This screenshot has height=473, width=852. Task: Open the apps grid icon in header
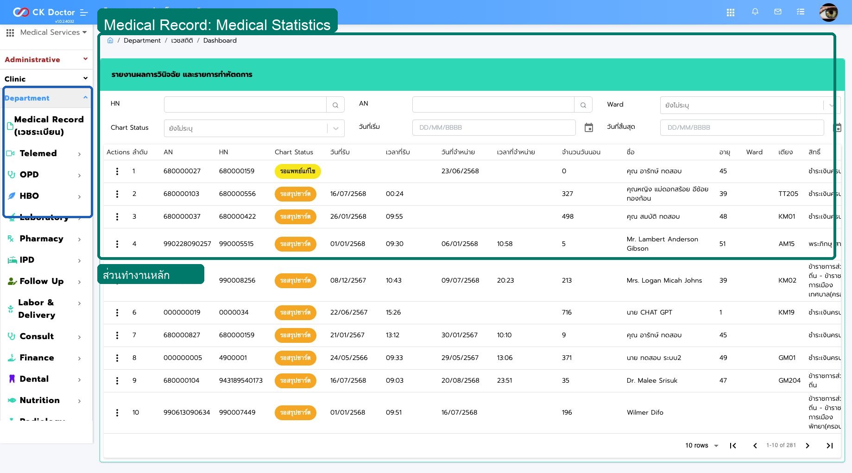(x=731, y=13)
